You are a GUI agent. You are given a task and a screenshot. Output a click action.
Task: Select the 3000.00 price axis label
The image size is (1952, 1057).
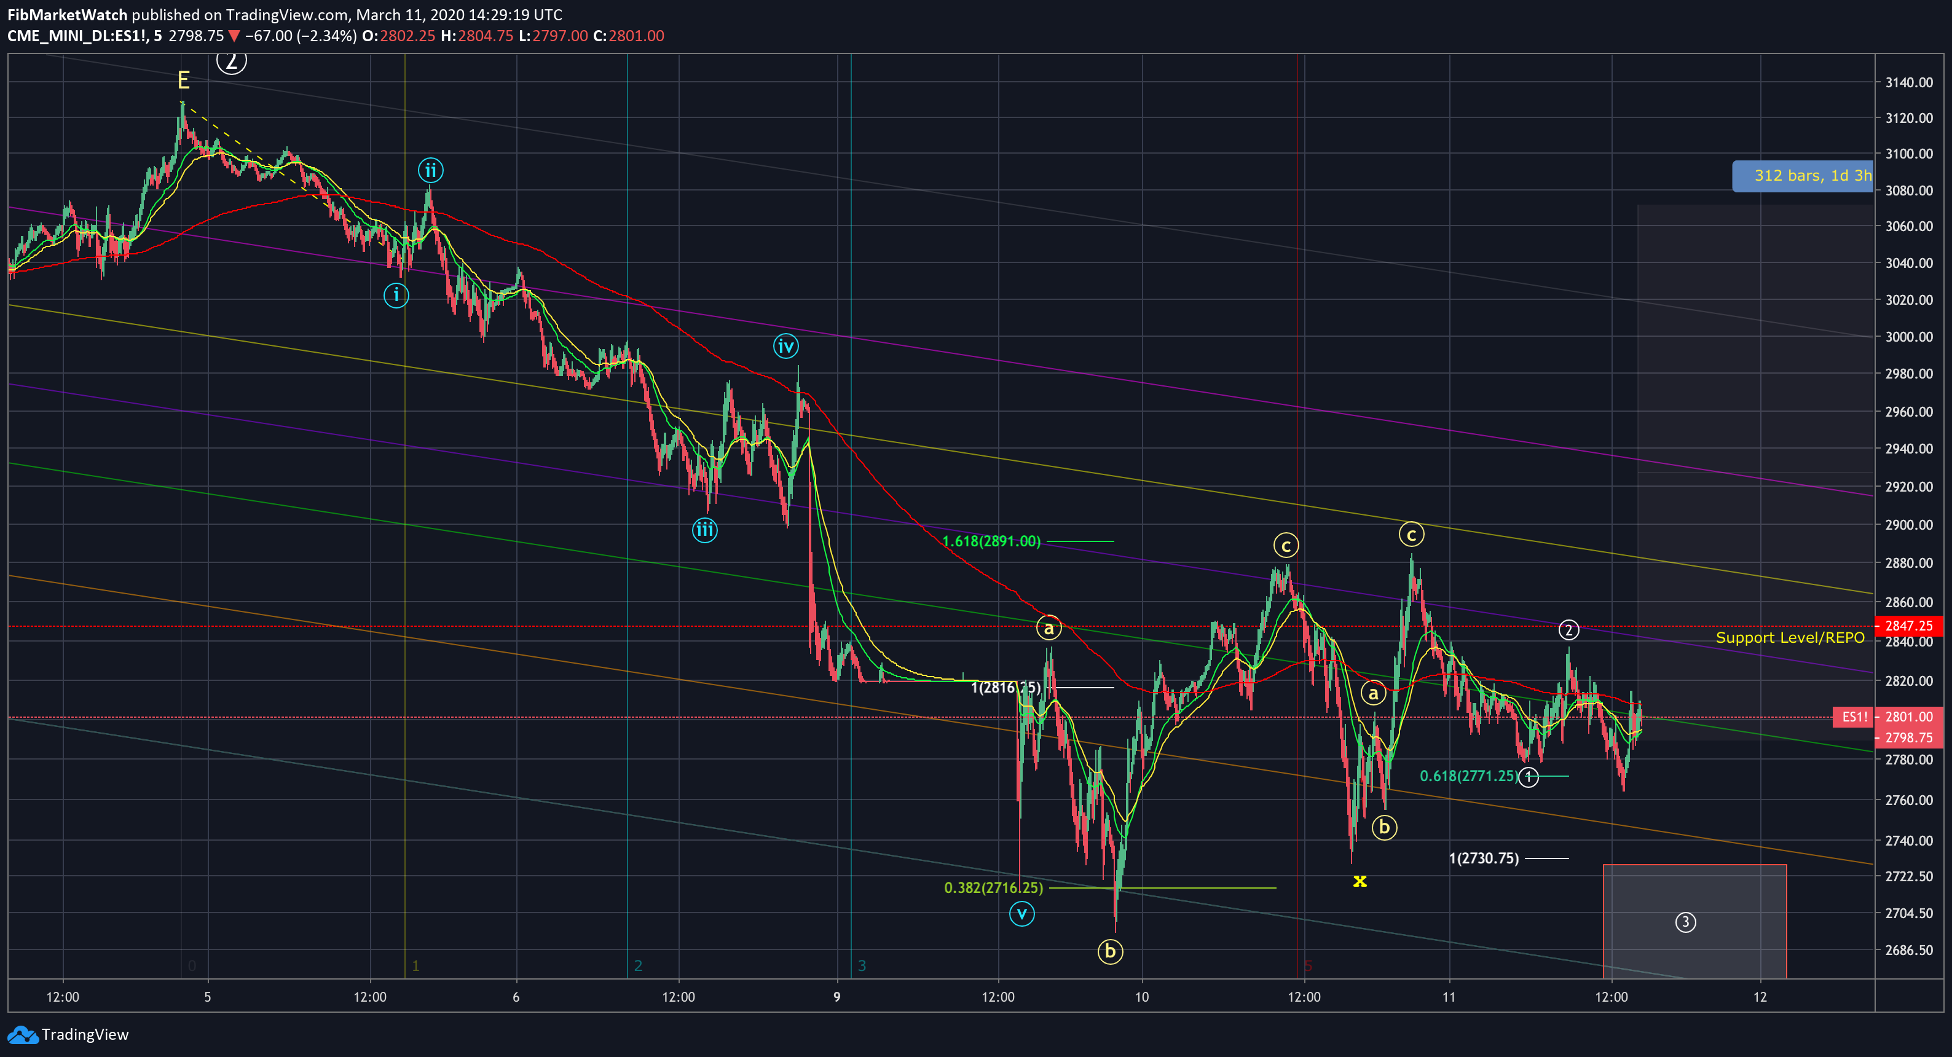click(1909, 336)
